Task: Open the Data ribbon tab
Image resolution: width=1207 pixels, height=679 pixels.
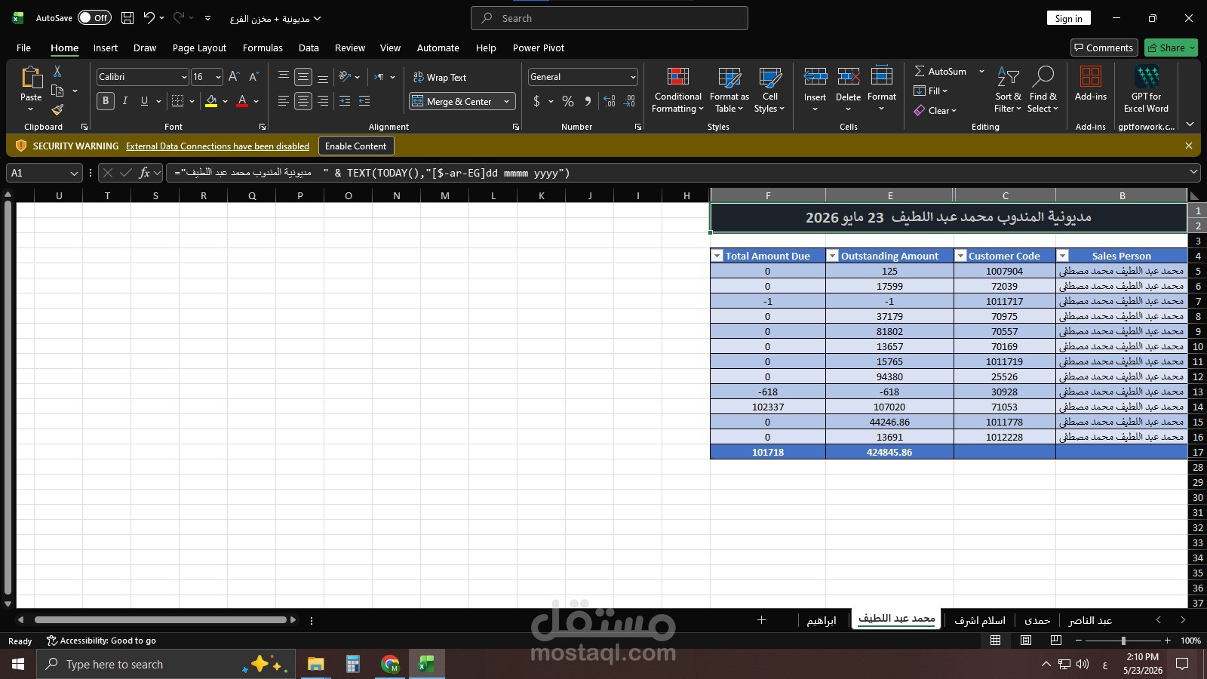Action: click(x=309, y=48)
